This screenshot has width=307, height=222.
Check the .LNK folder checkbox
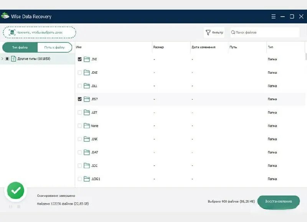pyautogui.click(x=80, y=139)
